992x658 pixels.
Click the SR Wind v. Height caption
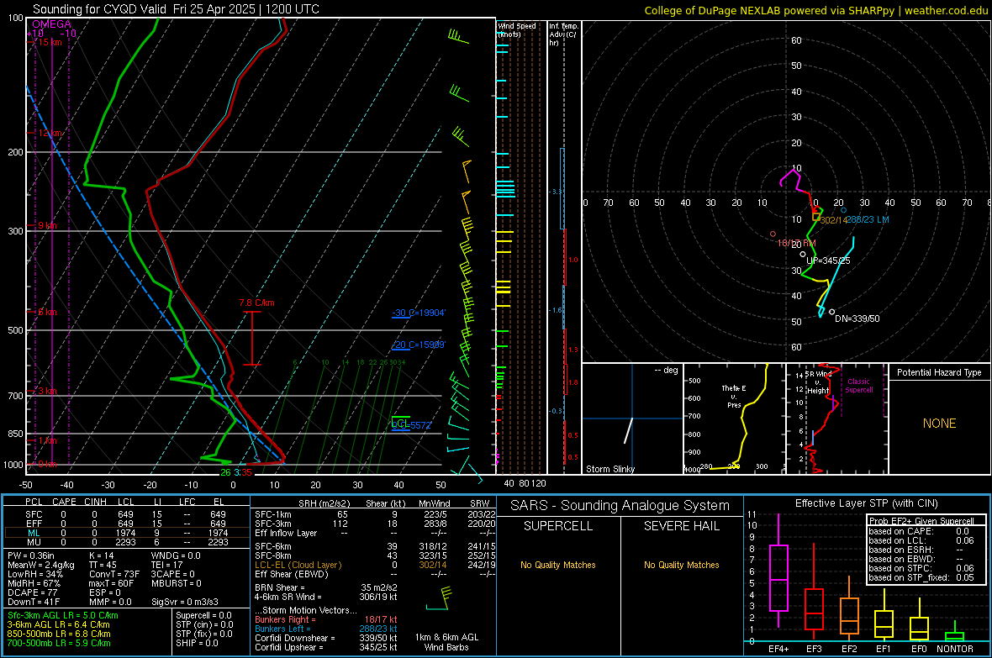(818, 382)
